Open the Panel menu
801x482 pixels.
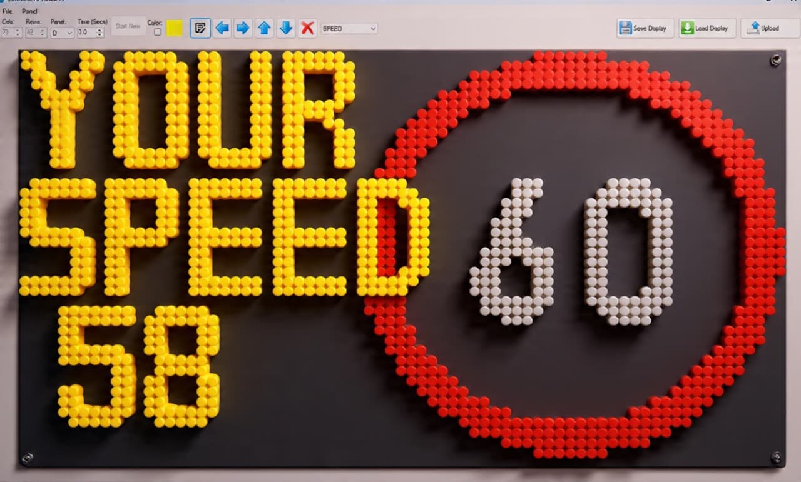(29, 11)
